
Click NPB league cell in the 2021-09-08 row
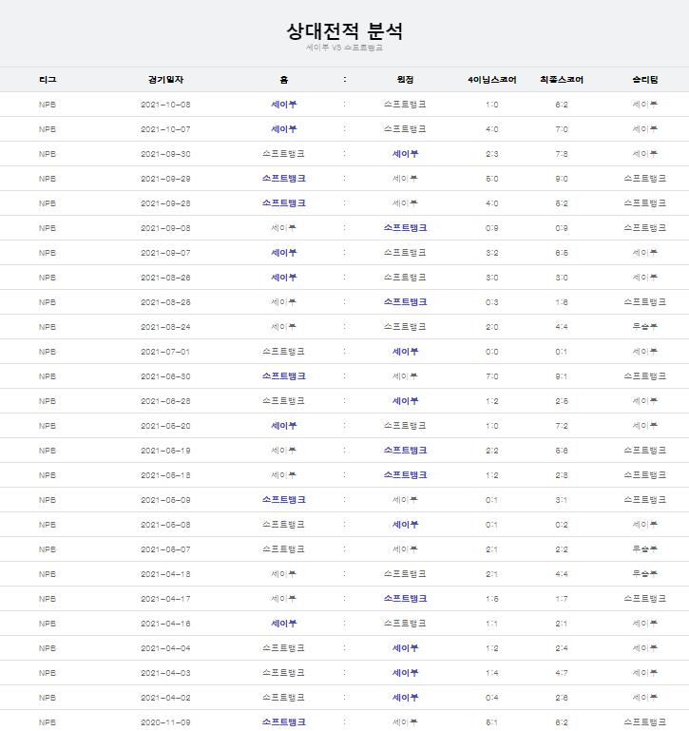click(48, 228)
